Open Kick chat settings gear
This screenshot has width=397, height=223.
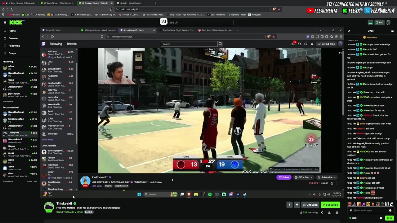coord(381,218)
